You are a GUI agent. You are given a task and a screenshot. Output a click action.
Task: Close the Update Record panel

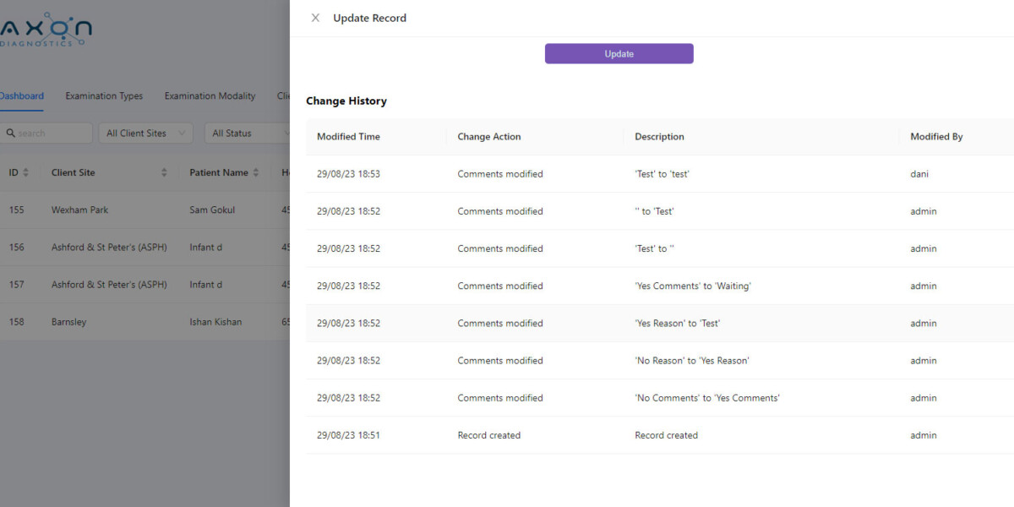pos(315,17)
